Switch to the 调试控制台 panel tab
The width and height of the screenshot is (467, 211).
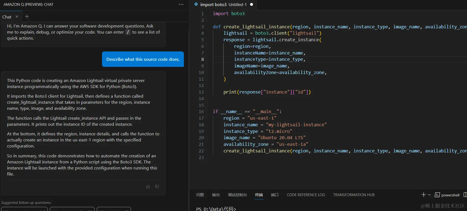[x=237, y=195]
